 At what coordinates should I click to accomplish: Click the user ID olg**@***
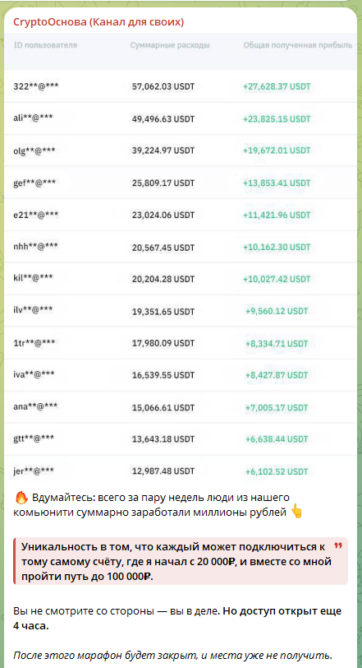34,151
